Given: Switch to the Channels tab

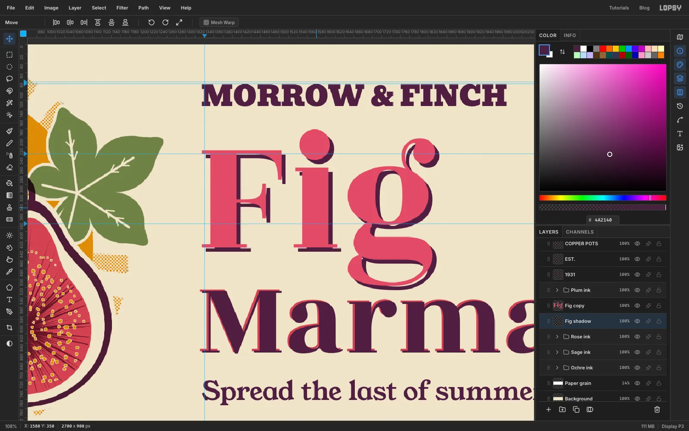Looking at the screenshot, I should click(580, 232).
